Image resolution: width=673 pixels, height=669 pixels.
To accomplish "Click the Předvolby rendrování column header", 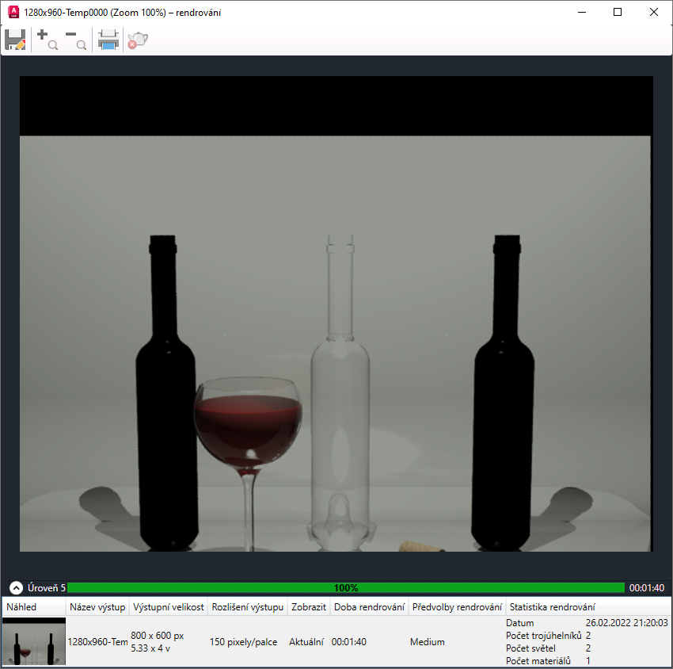I will [x=457, y=606].
